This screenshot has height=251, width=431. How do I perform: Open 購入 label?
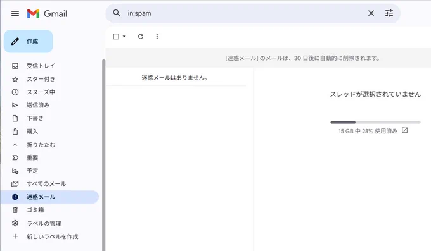(32, 132)
